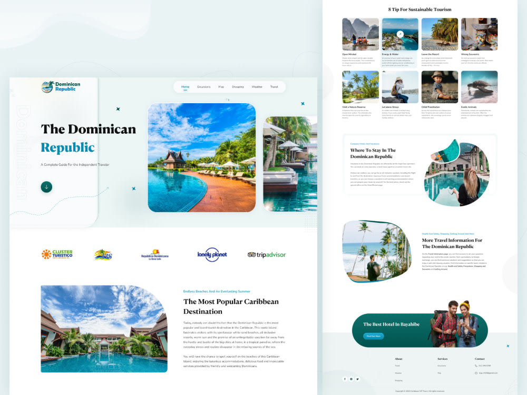The image size is (527, 395).
Task: Open the Exotic Animals turtle photo
Action: [479, 87]
